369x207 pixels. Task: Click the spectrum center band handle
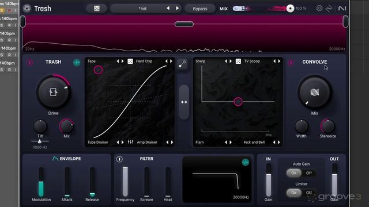coord(184,24)
